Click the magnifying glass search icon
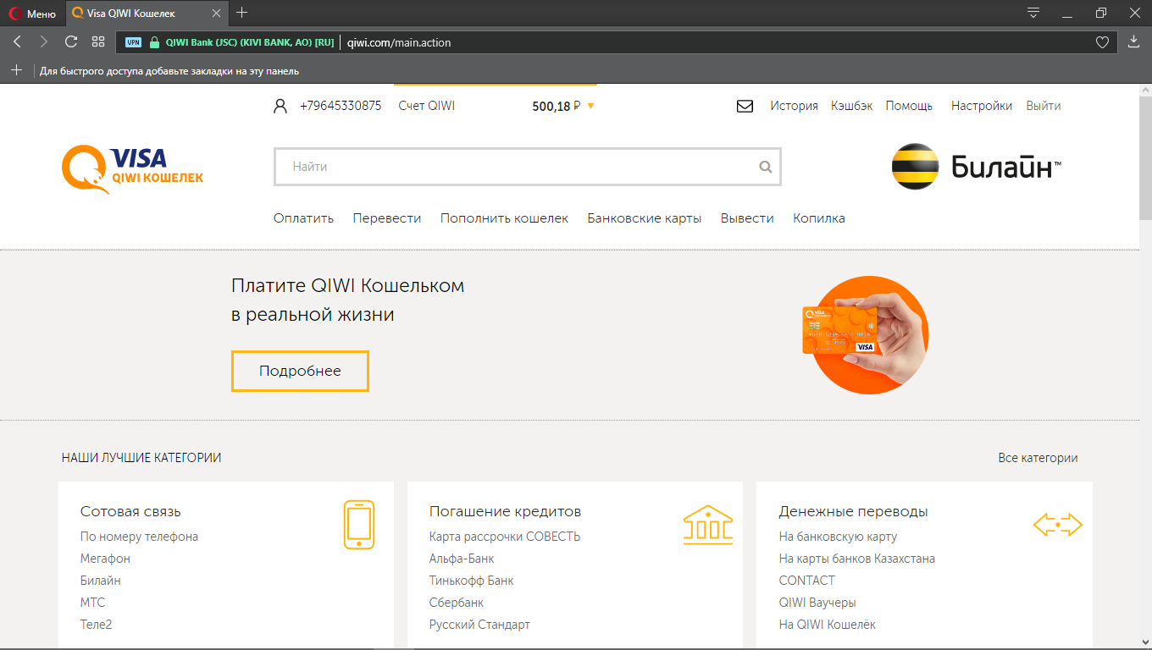1152x650 pixels. point(766,167)
